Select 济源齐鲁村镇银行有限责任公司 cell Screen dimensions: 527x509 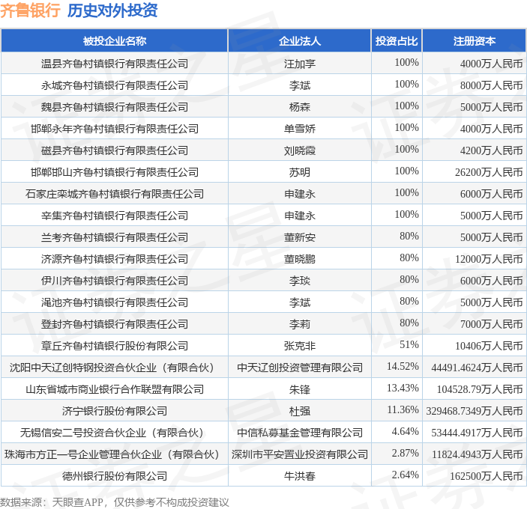(x=114, y=259)
